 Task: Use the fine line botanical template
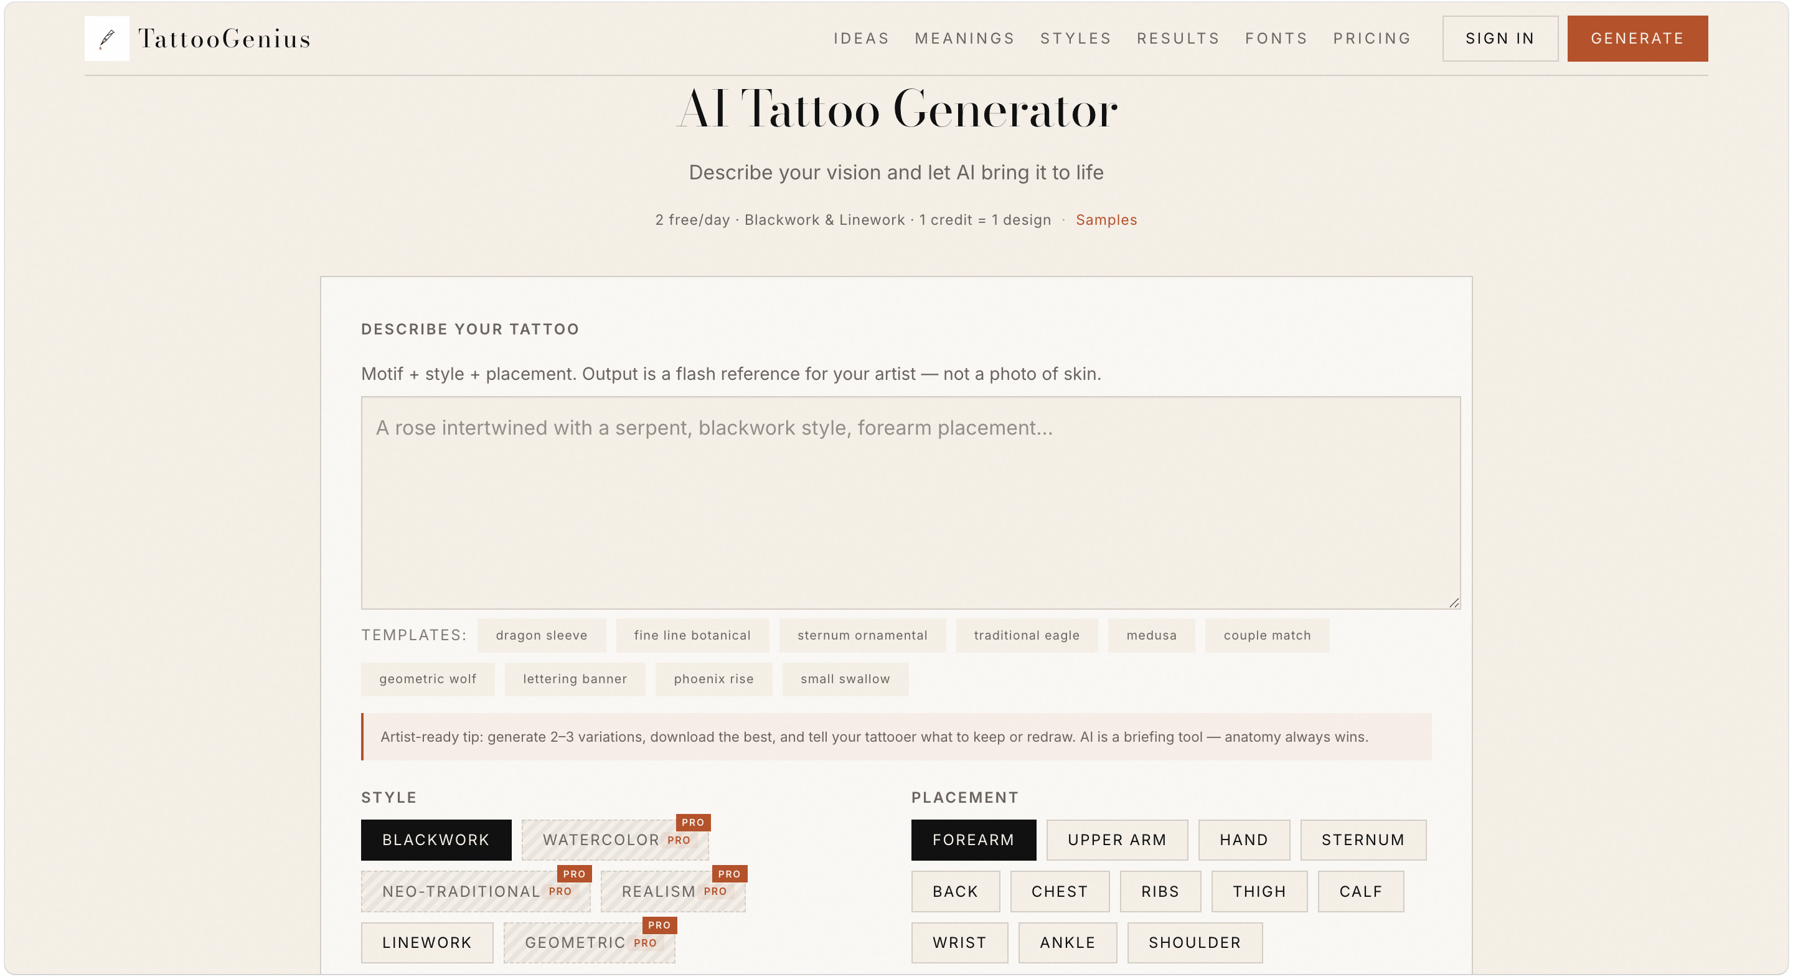point(692,635)
